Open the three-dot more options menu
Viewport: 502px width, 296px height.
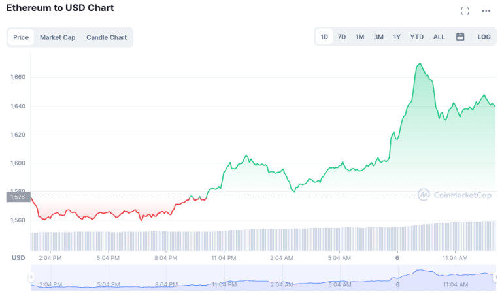click(486, 11)
